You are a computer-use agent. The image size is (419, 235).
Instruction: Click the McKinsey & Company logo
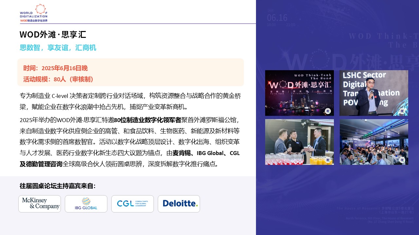click(40, 204)
